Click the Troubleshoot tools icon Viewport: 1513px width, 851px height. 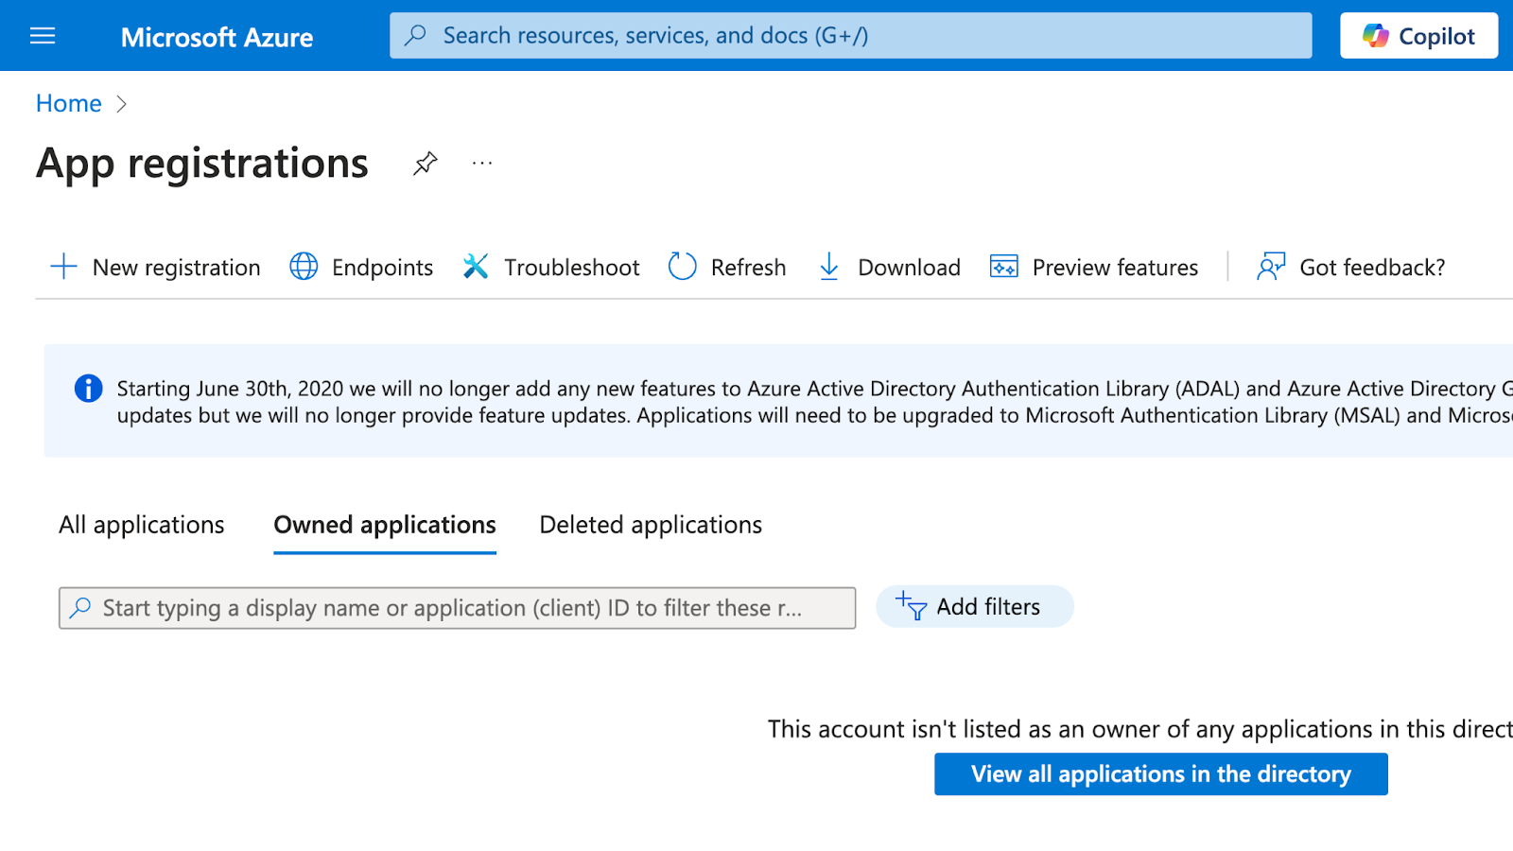coord(476,267)
